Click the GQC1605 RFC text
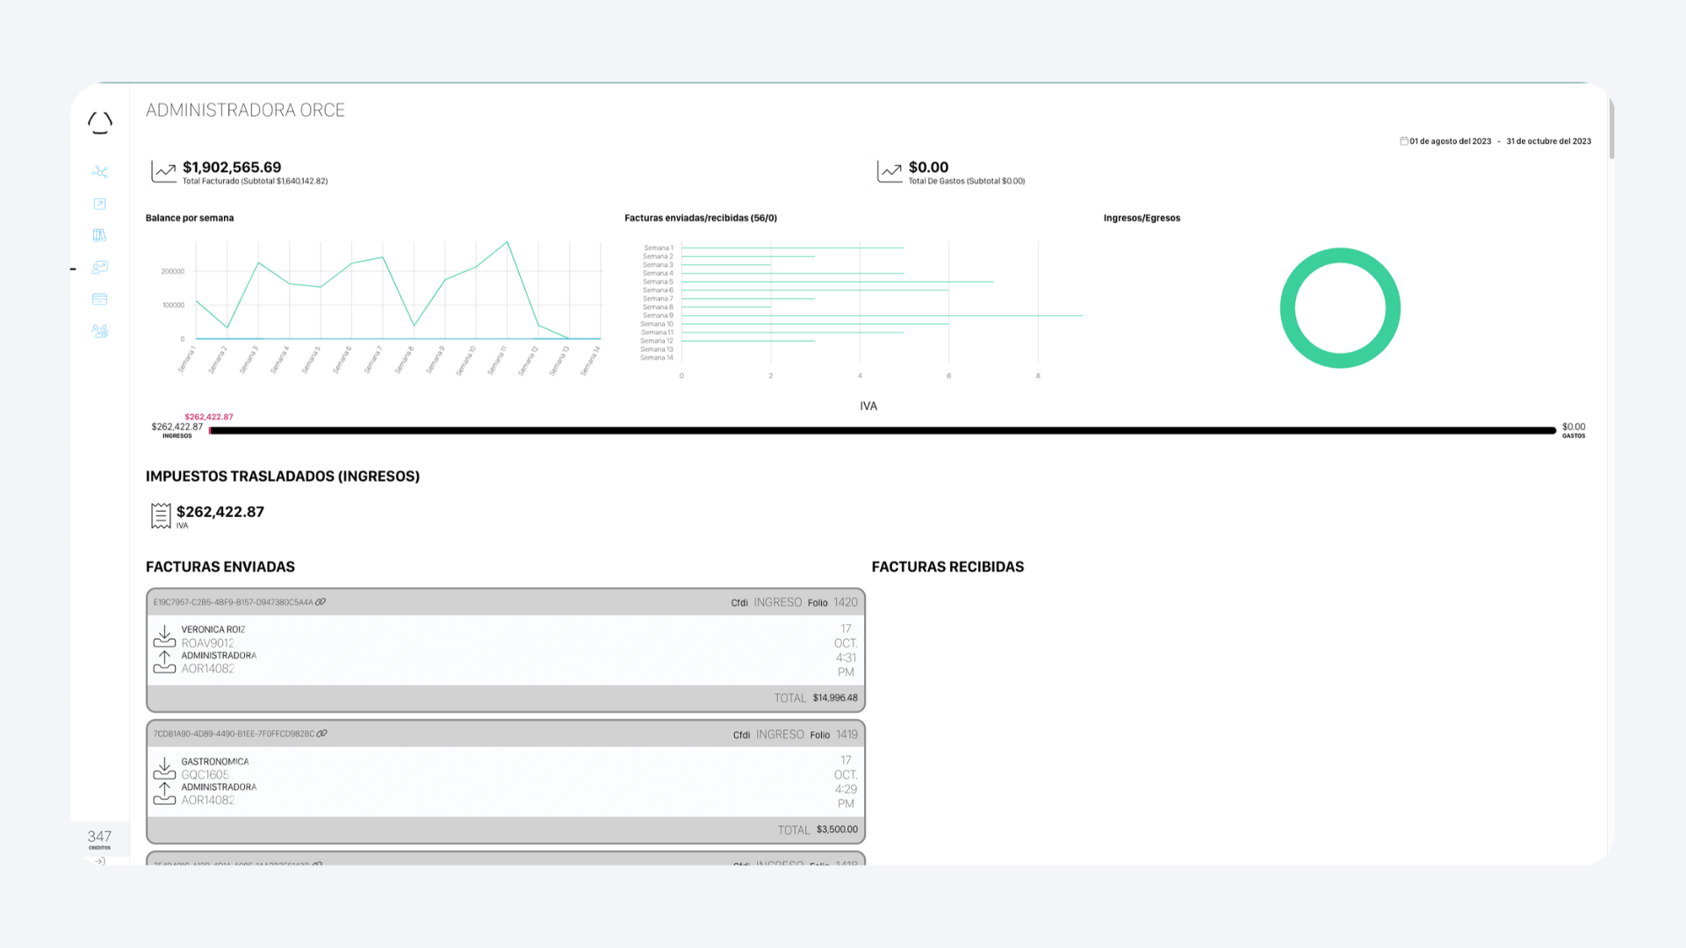Viewport: 1686px width, 948px height. click(x=205, y=775)
